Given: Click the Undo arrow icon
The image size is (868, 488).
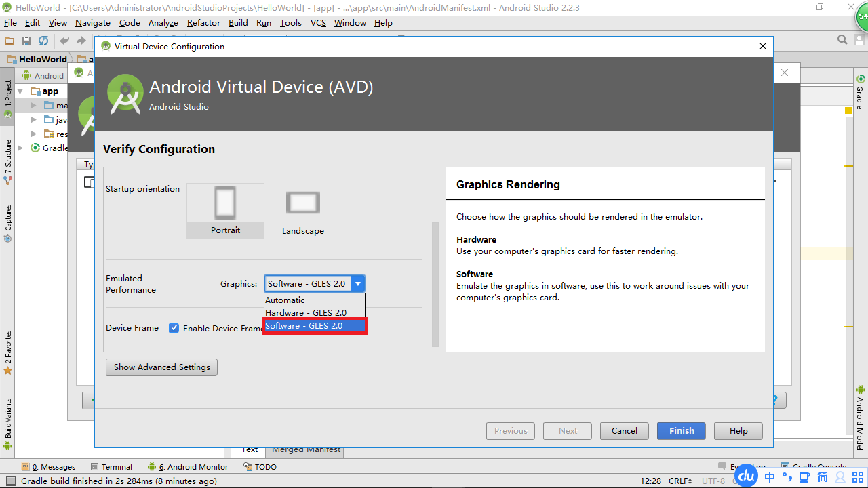Looking at the screenshot, I should click(x=64, y=41).
